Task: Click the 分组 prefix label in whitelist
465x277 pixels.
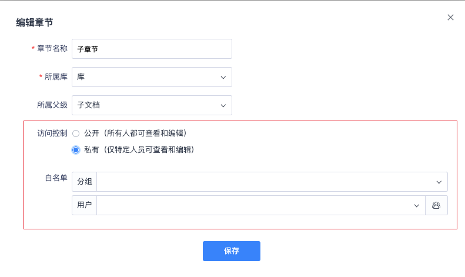Action: (85, 182)
